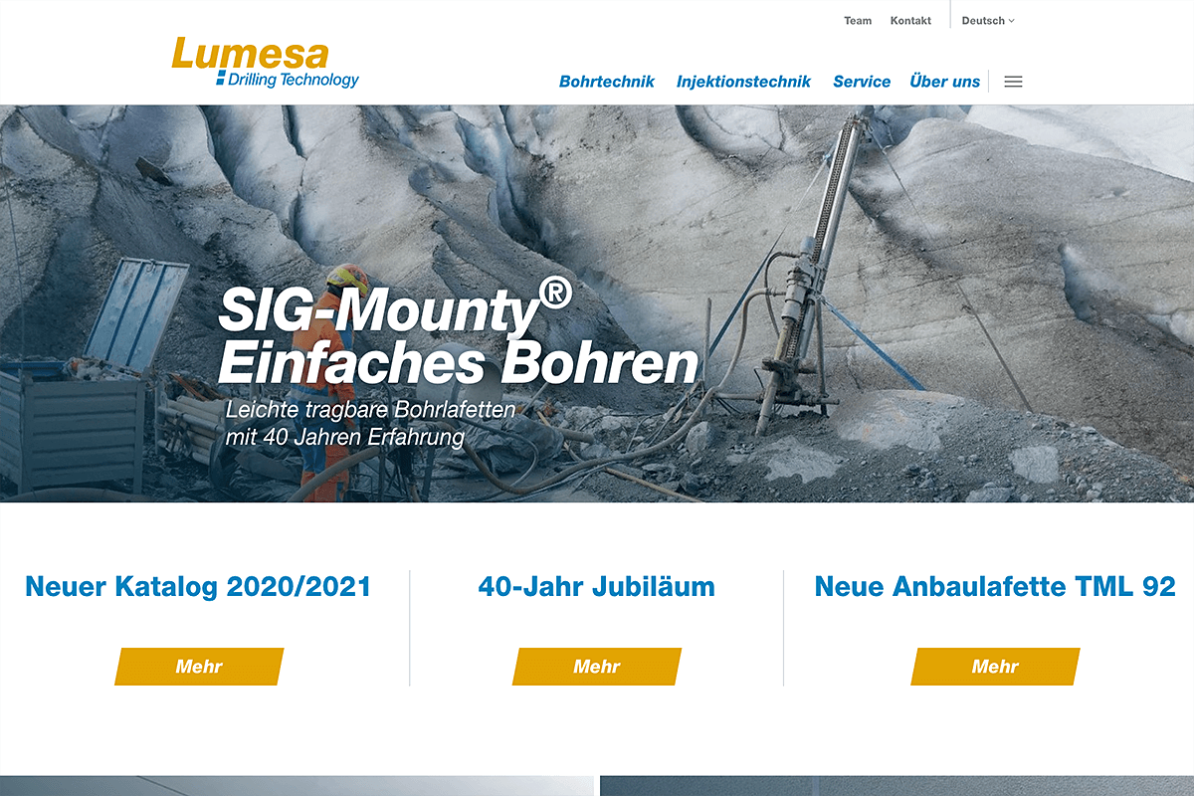1194x796 pixels.
Task: Open the Neuer Katalog 2020/2021 heading
Action: point(198,586)
